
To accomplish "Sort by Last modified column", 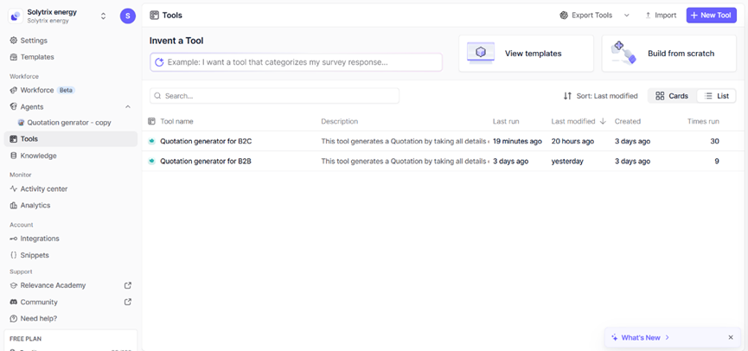I will pyautogui.click(x=579, y=122).
